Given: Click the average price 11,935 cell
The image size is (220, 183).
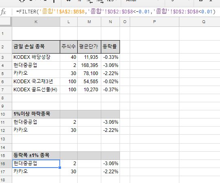Looking at the screenshot, I should [x=89, y=57].
